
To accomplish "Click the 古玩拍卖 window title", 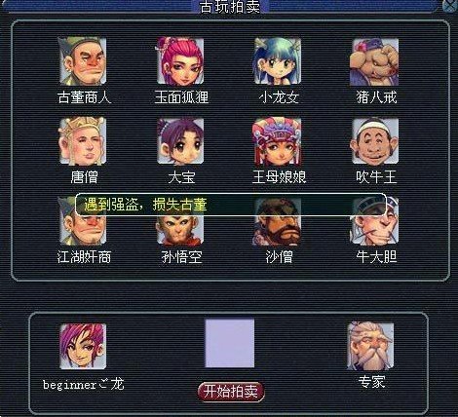I will (230, 7).
